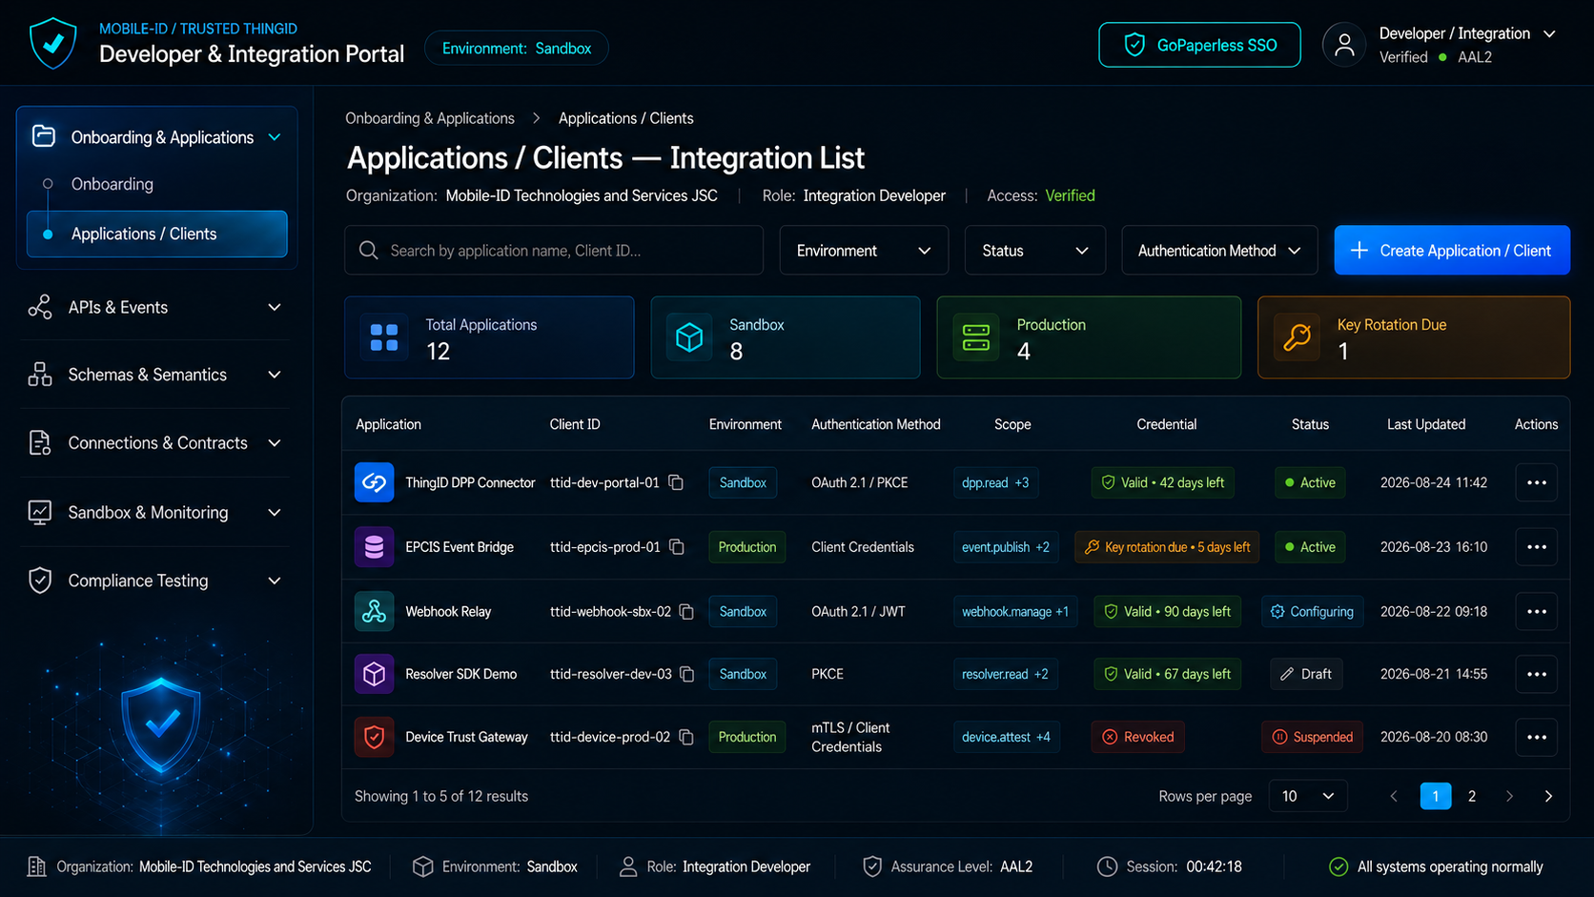1594x897 pixels.
Task: Select Applications / Clients in sidebar
Action: point(157,234)
